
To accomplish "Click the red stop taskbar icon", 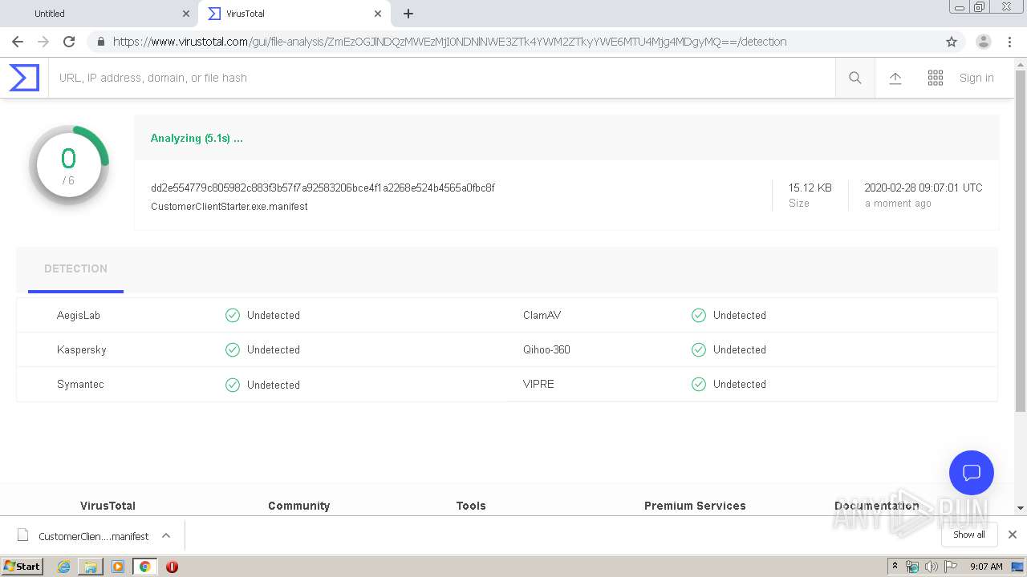I will [172, 567].
